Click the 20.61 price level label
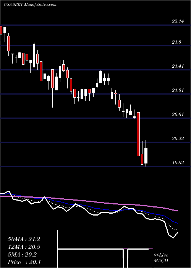 [178, 114]
